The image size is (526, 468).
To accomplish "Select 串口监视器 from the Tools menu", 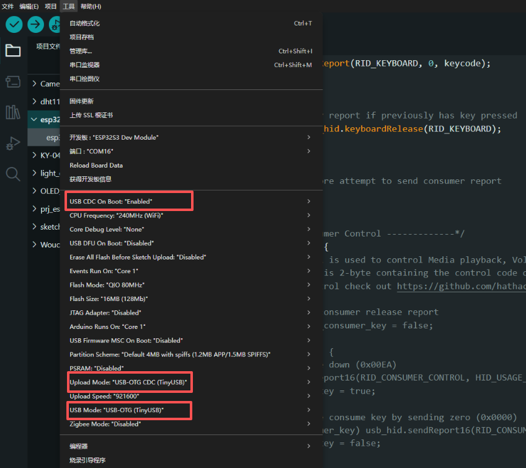I will [x=84, y=65].
